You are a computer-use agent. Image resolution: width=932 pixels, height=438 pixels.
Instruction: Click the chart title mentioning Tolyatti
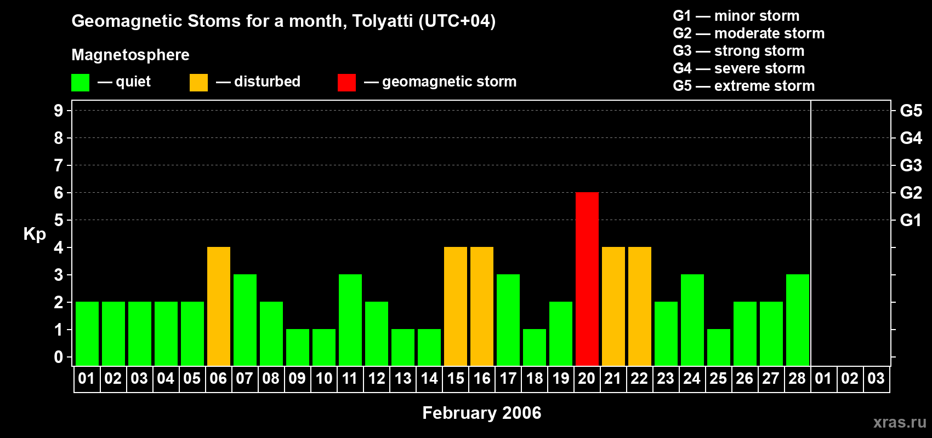coord(283,21)
